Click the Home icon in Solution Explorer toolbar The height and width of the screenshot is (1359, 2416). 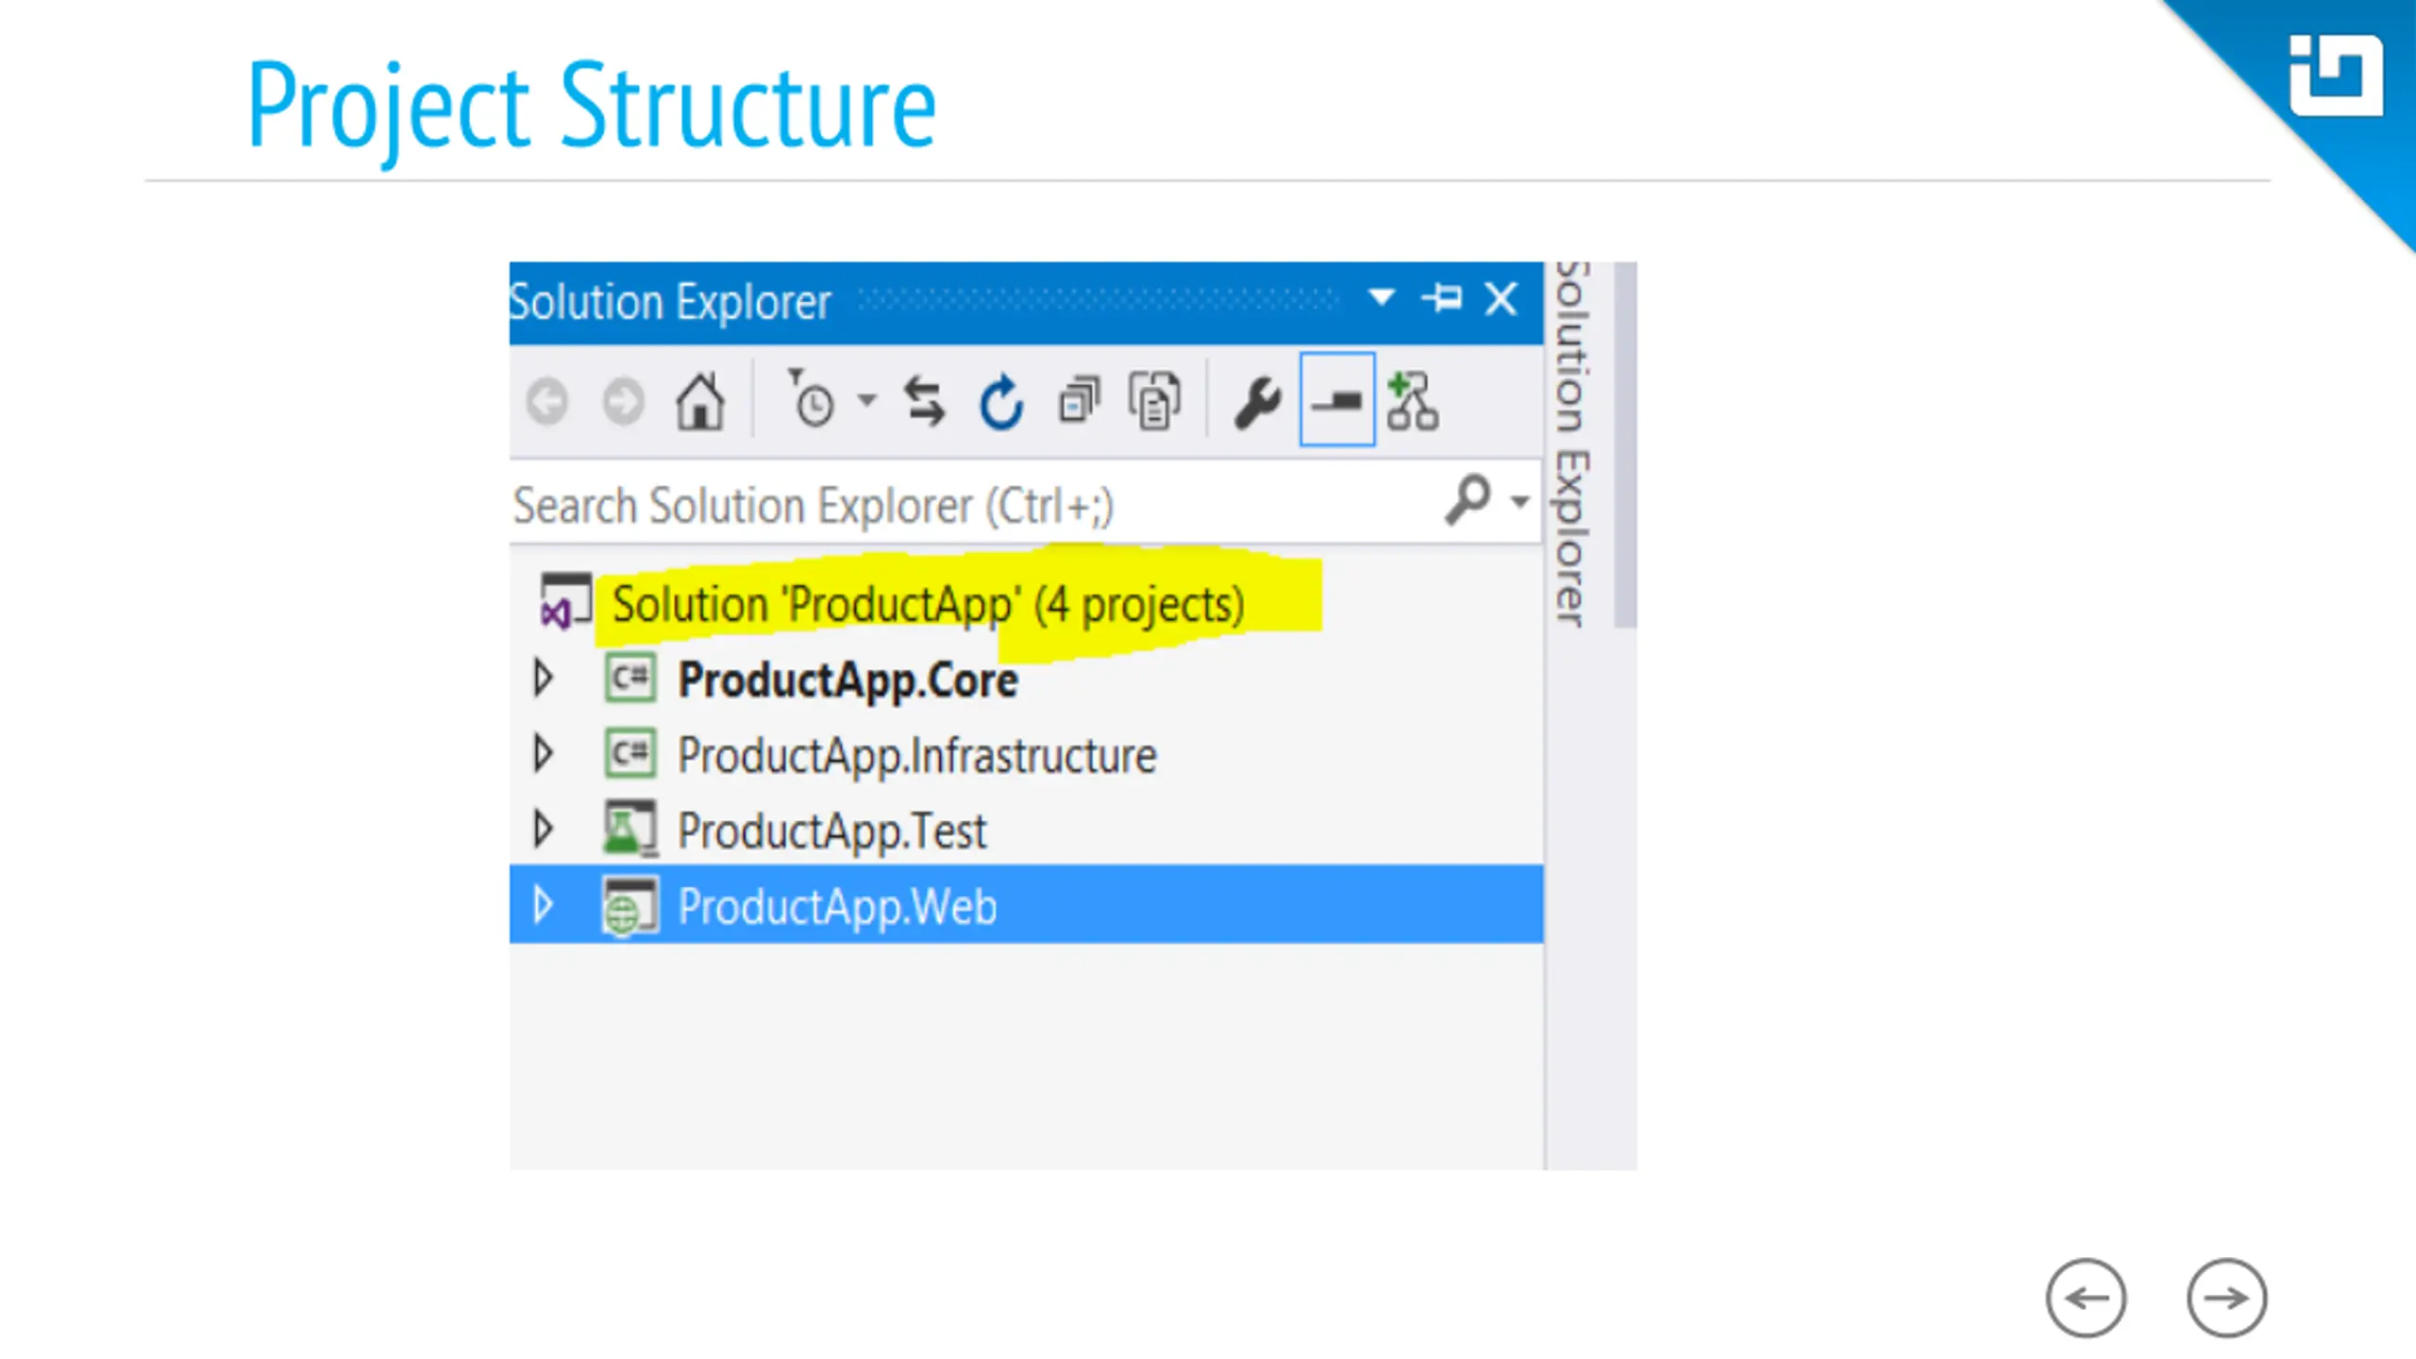(x=700, y=402)
